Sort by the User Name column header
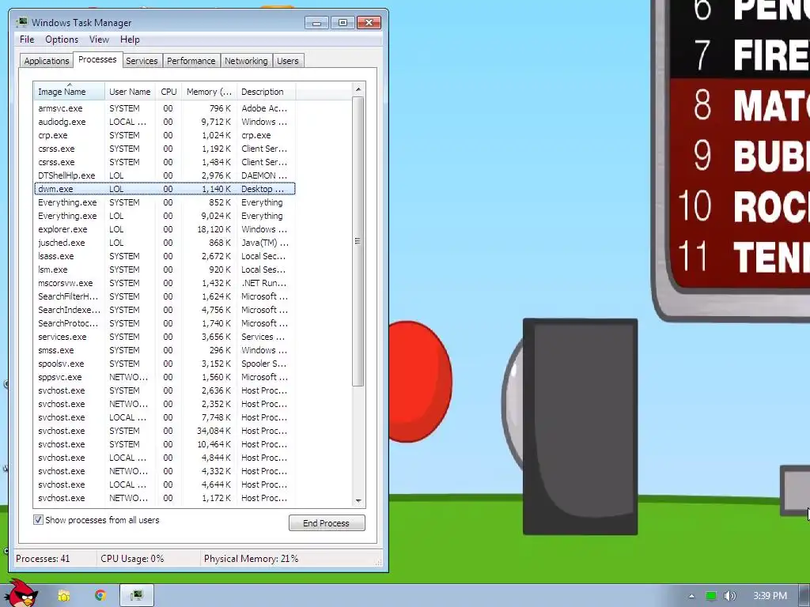The width and height of the screenshot is (810, 607). click(x=130, y=92)
